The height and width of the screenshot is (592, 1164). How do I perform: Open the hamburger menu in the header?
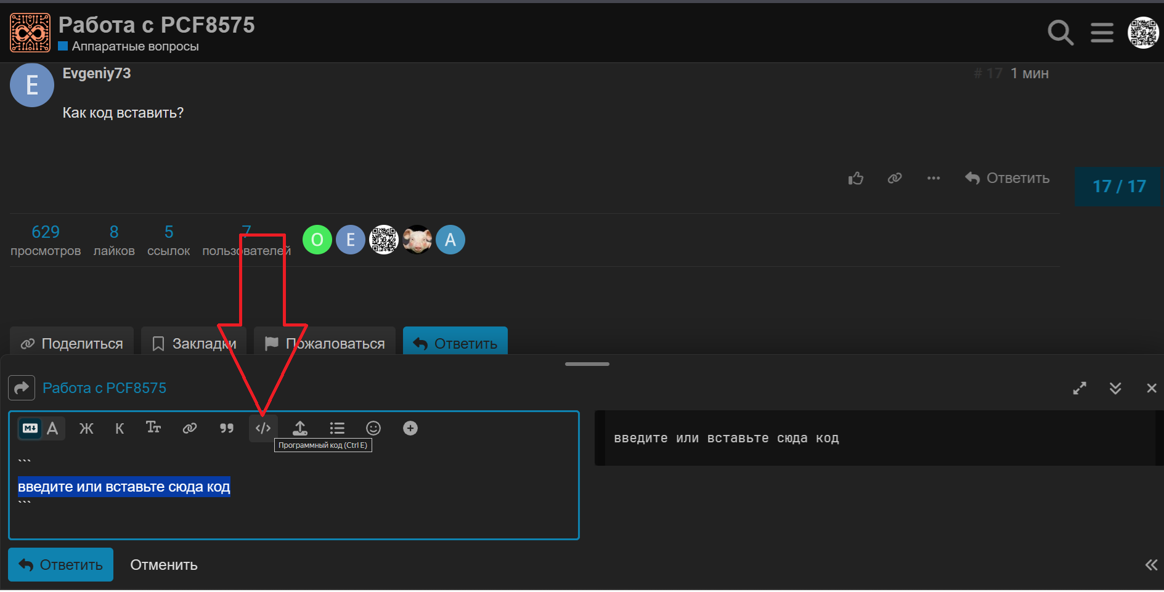1102,32
